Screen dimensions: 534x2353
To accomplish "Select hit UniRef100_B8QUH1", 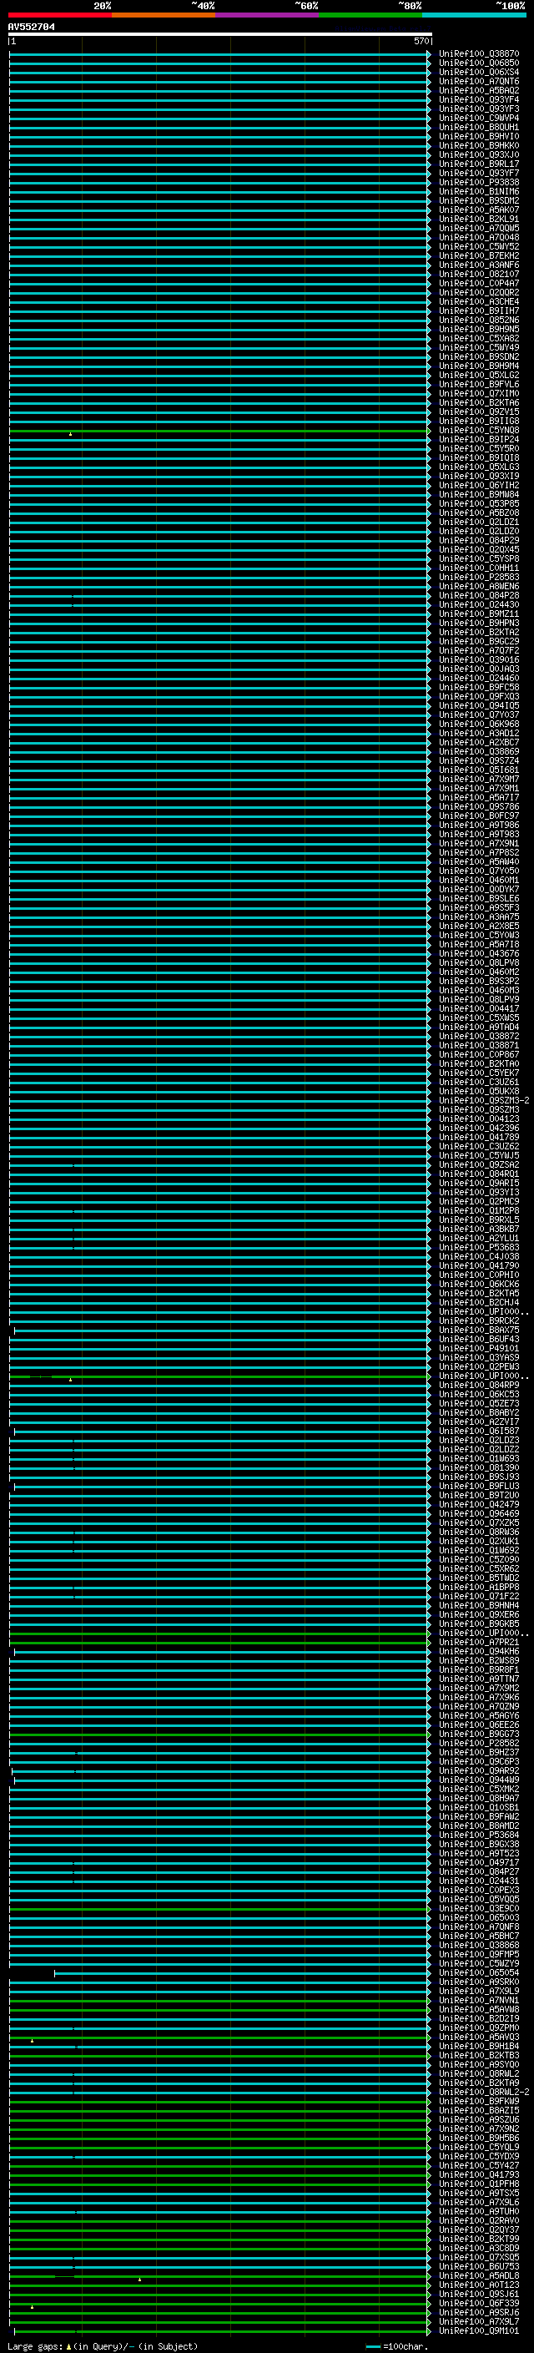I will pos(479,127).
